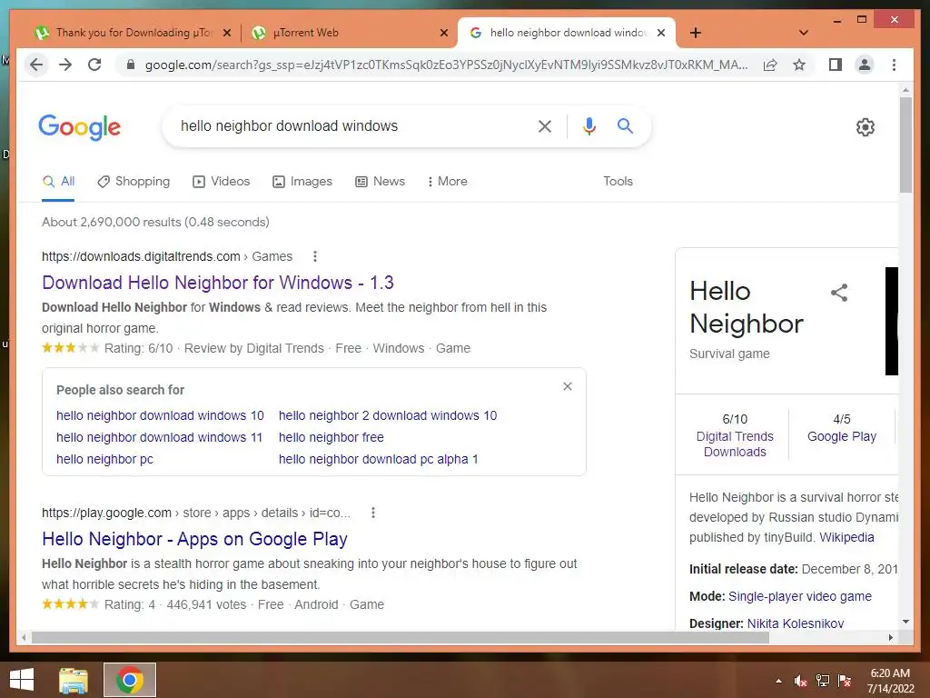The image size is (930, 698).
Task: Show hidden system tray icons
Action: click(x=778, y=681)
